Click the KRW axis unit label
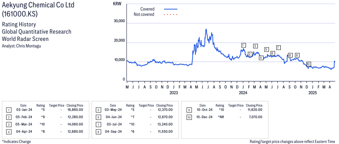Screen dimensions: 339x144 117,4
